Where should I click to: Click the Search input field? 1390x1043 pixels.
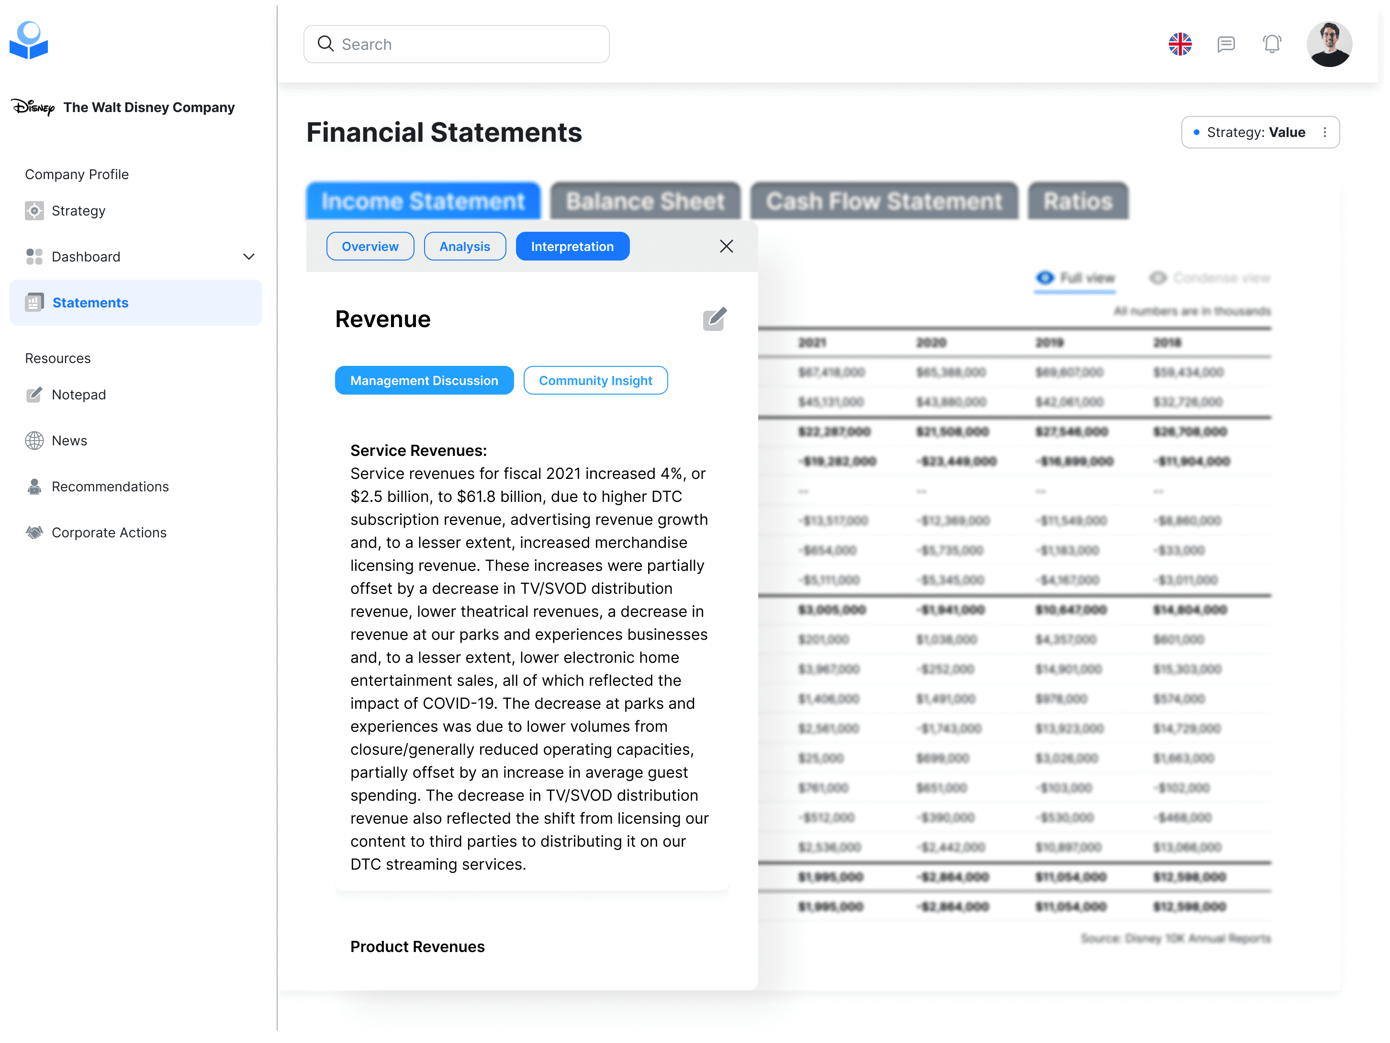pyautogui.click(x=456, y=44)
